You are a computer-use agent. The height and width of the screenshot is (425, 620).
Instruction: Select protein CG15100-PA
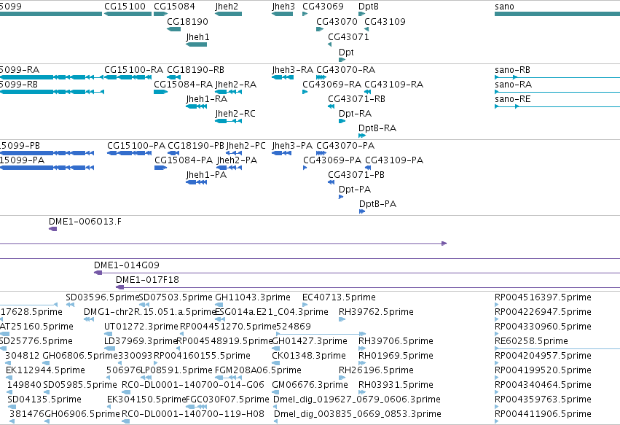(129, 153)
